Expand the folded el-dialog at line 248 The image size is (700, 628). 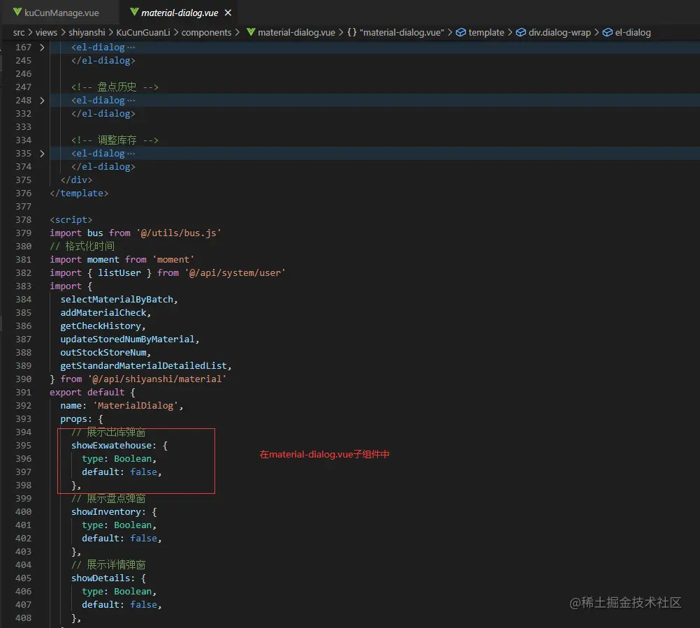tap(42, 101)
